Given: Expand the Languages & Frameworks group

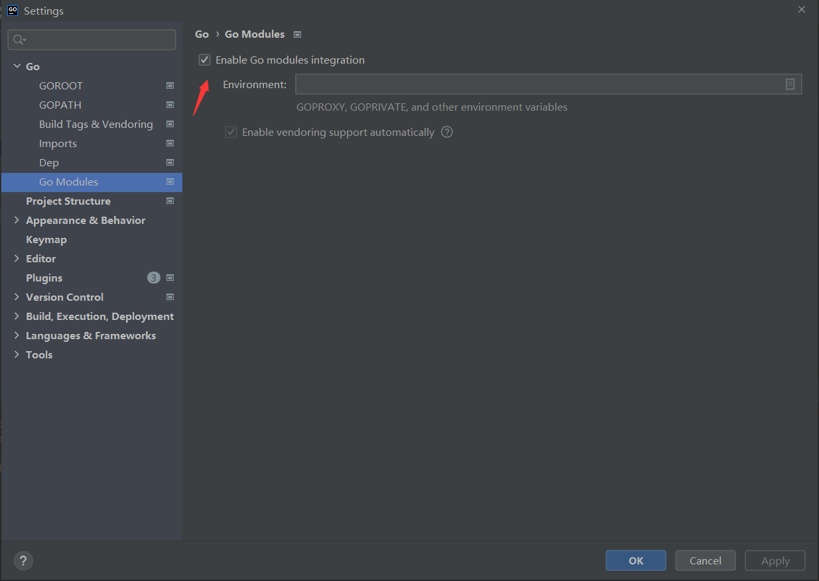Looking at the screenshot, I should click(x=17, y=335).
